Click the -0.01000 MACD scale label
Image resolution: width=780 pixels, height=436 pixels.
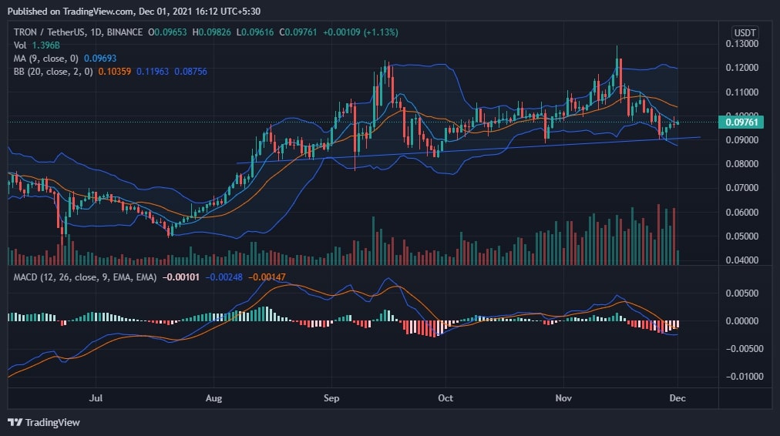point(745,377)
